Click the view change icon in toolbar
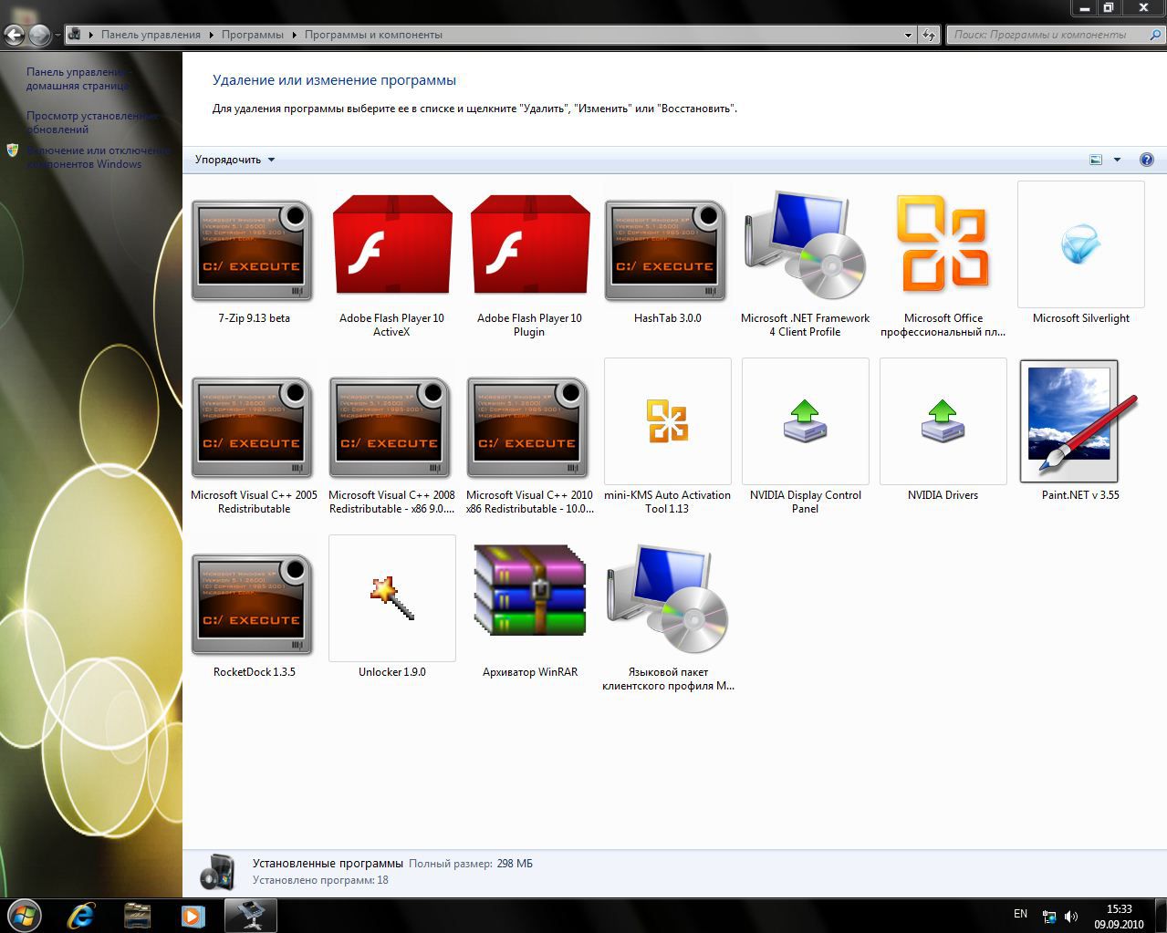1167x933 pixels. pyautogui.click(x=1096, y=160)
